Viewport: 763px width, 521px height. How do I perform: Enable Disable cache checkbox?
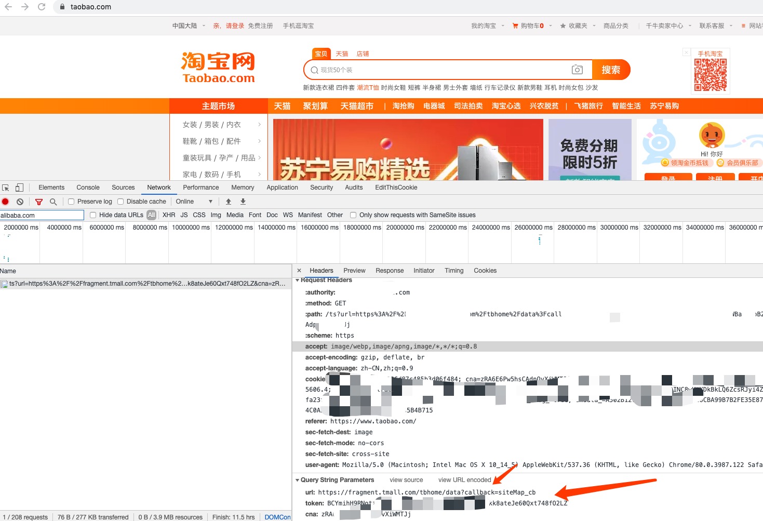point(121,202)
